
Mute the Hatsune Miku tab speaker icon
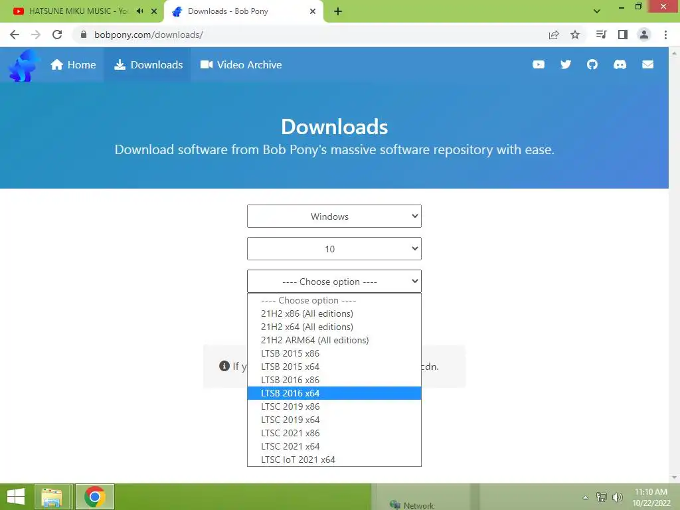pyautogui.click(x=139, y=11)
